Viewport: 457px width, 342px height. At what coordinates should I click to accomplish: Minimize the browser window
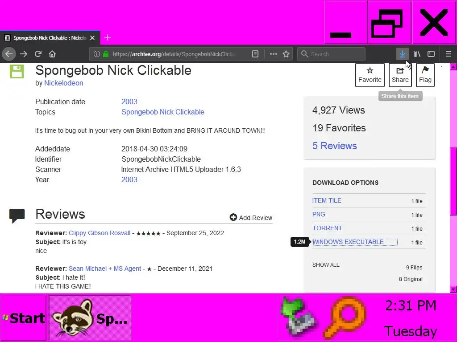345,22
